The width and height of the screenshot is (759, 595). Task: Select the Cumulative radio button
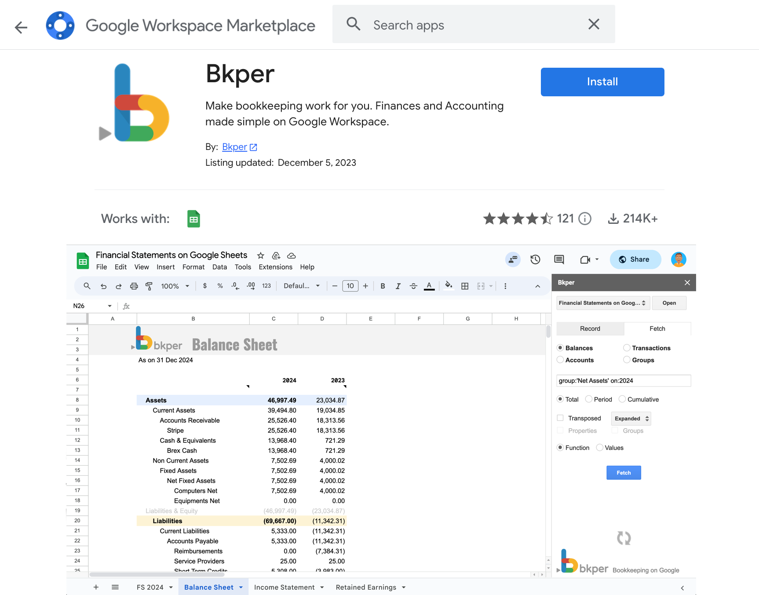(622, 399)
